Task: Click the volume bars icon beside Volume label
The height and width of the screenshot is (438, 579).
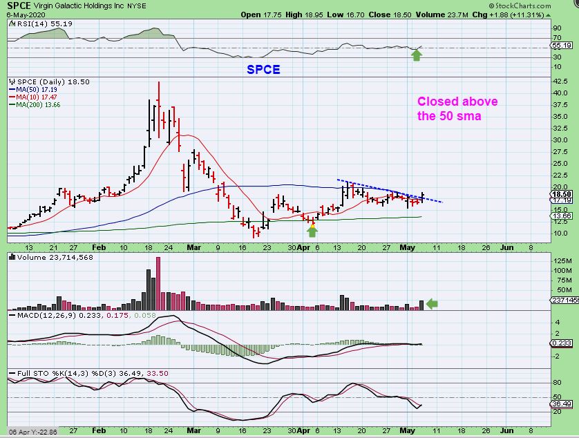Action: [12, 257]
